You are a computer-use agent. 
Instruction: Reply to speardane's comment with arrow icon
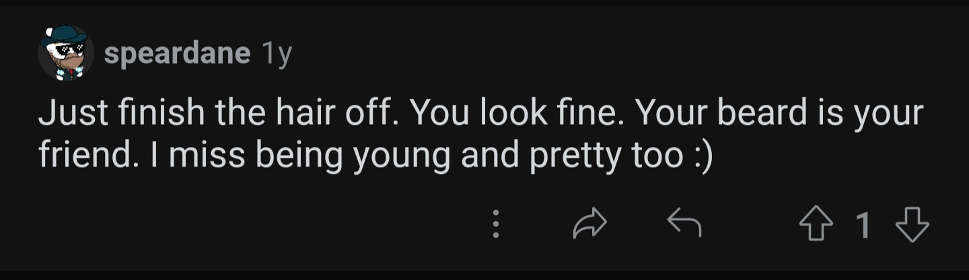pos(684,223)
